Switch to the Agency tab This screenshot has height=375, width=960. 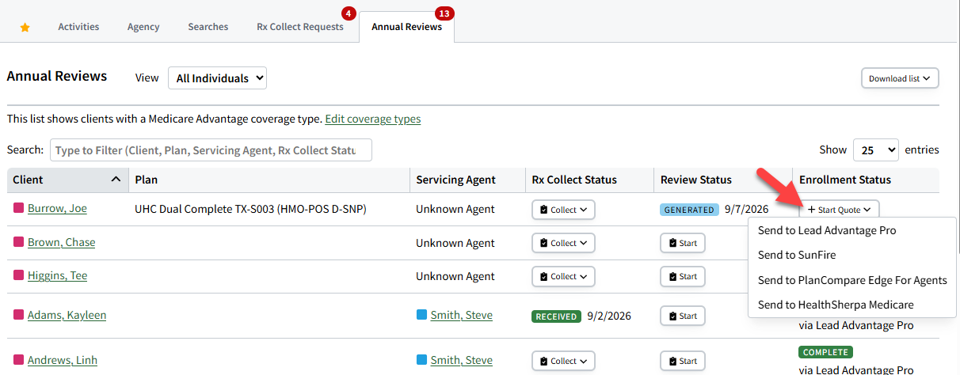pyautogui.click(x=143, y=27)
